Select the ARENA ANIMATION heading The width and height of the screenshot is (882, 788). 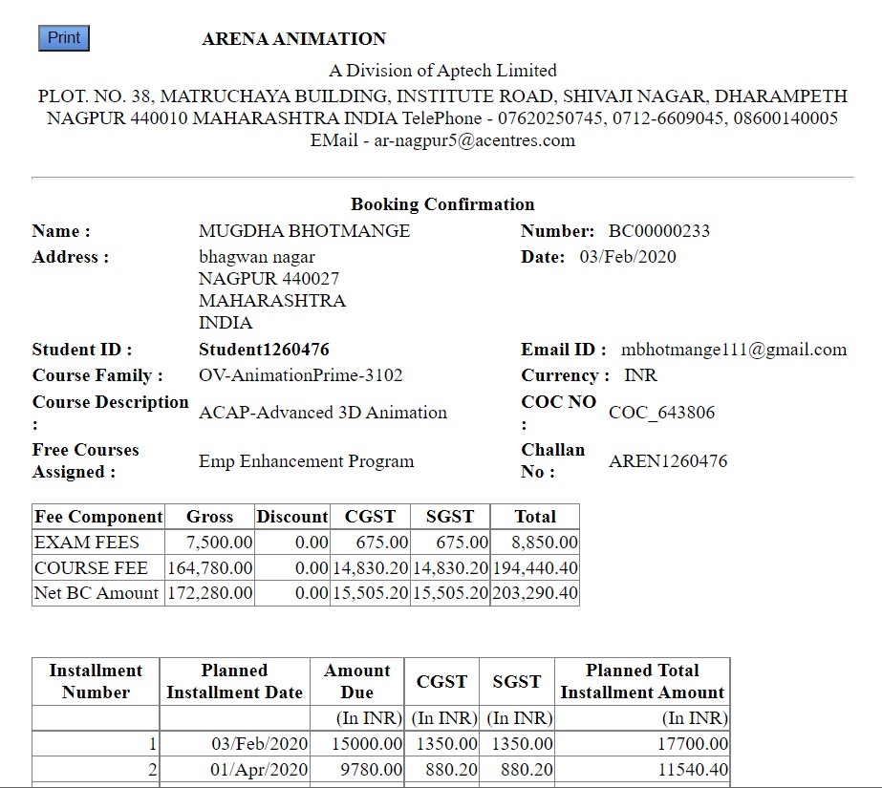pyautogui.click(x=293, y=39)
